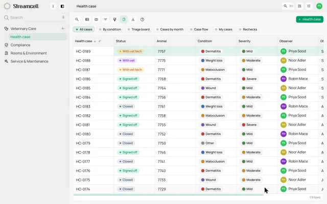This screenshot has width=327, height=204.
Task: Click Robin Mace observer in the HC-0180 row
Action: coord(294,134)
